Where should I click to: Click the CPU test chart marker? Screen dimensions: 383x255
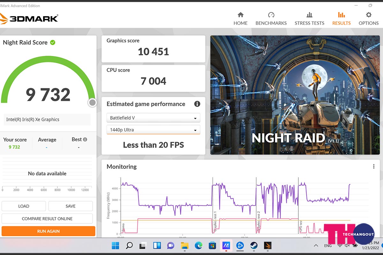click(301, 226)
